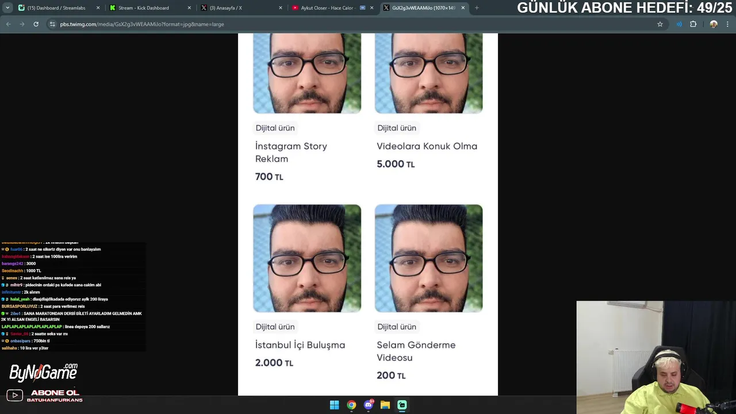Open the Chrome profile avatar
This screenshot has width=736, height=414.
coord(714,24)
